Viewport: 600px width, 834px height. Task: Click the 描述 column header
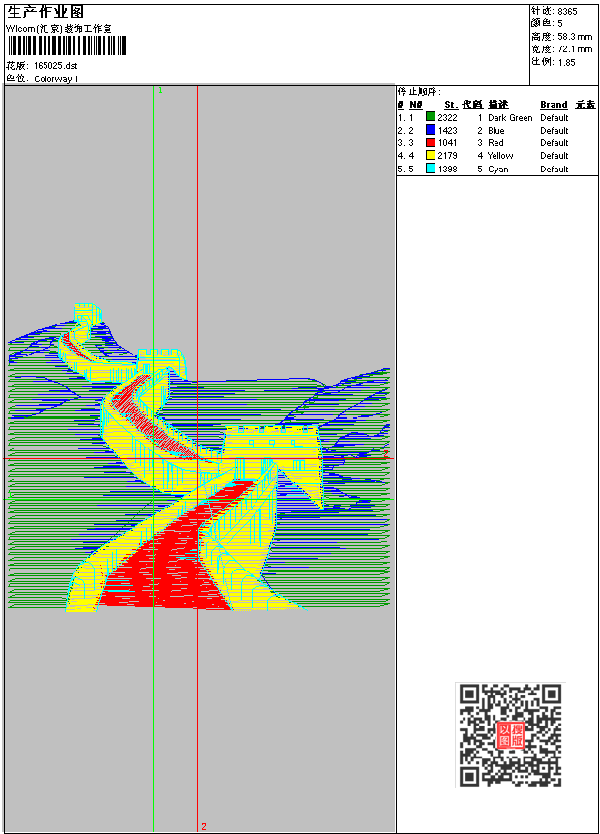click(x=498, y=105)
